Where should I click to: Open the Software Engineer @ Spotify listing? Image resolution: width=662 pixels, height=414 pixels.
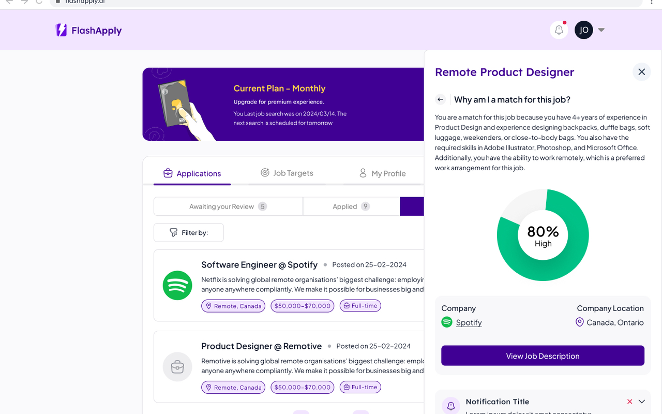[x=259, y=265]
